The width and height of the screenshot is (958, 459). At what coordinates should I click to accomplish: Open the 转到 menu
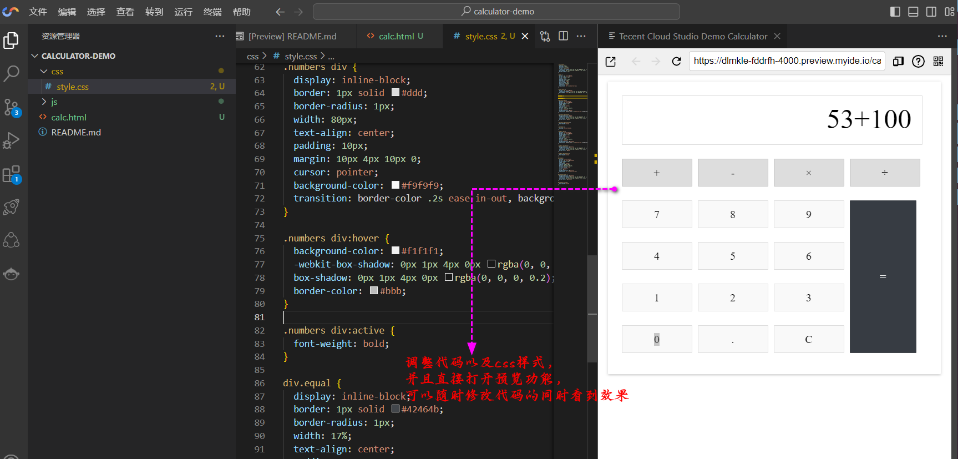pyautogui.click(x=154, y=12)
